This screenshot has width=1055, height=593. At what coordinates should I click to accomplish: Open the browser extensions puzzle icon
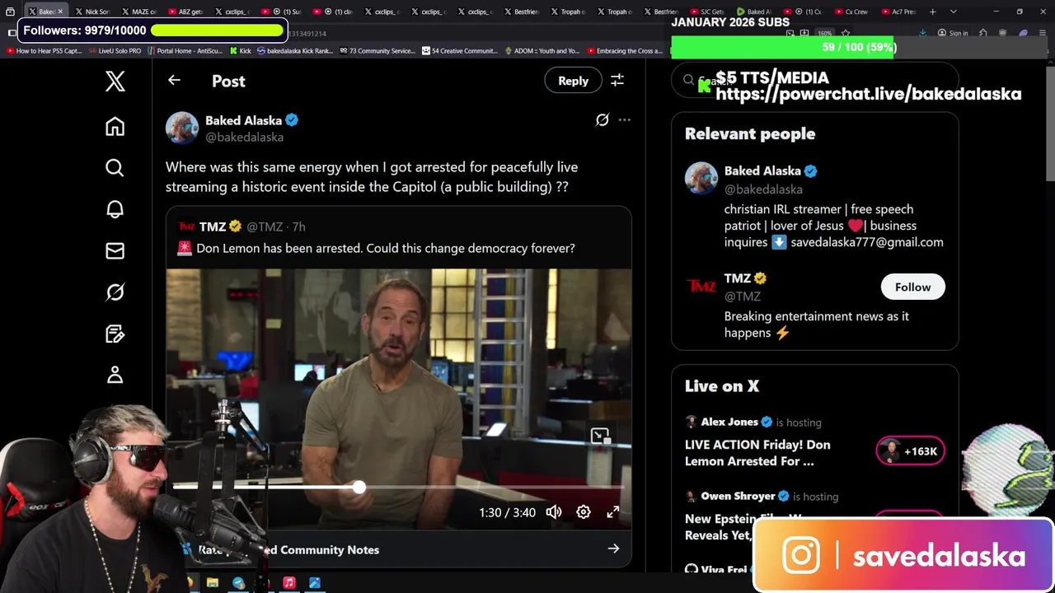click(x=983, y=33)
